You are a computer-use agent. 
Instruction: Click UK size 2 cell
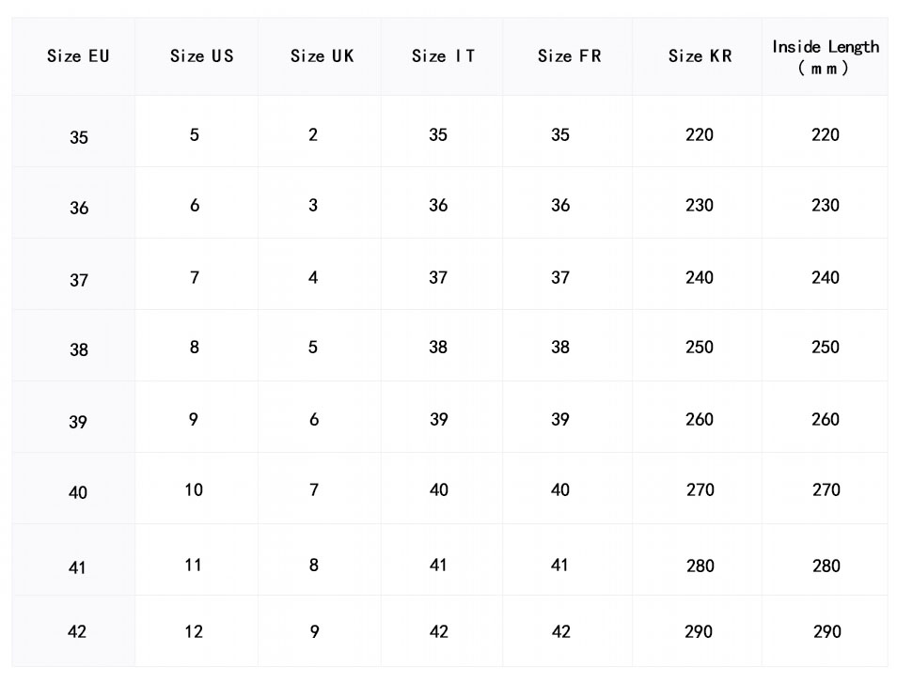pos(313,134)
